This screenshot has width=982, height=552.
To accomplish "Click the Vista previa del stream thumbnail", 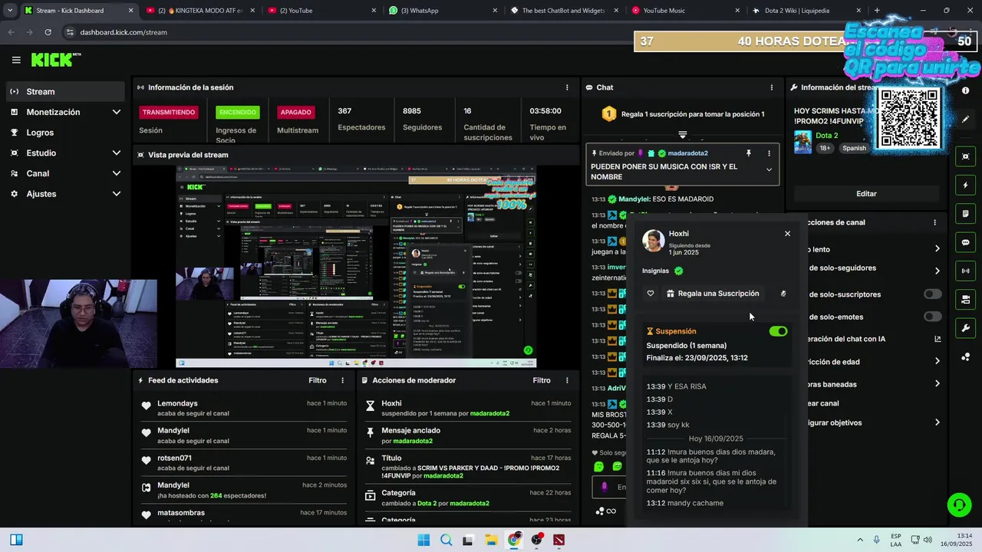I will (x=356, y=266).
